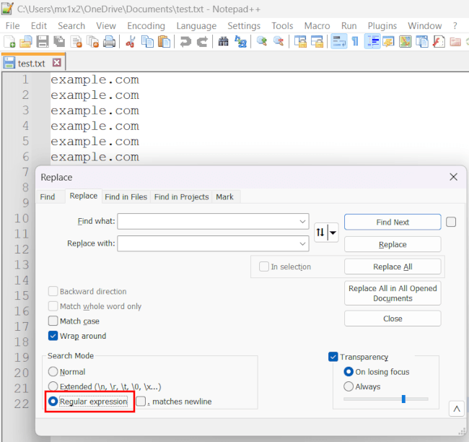Toggle Show All Characters pilcrow icon
Viewport: 469px width, 442px height.
pyautogui.click(x=355, y=42)
